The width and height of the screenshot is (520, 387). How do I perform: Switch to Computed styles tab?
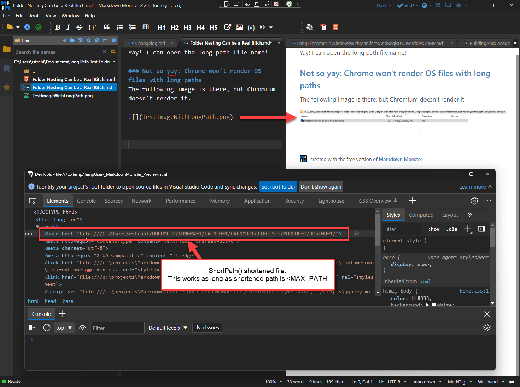pyautogui.click(x=421, y=215)
